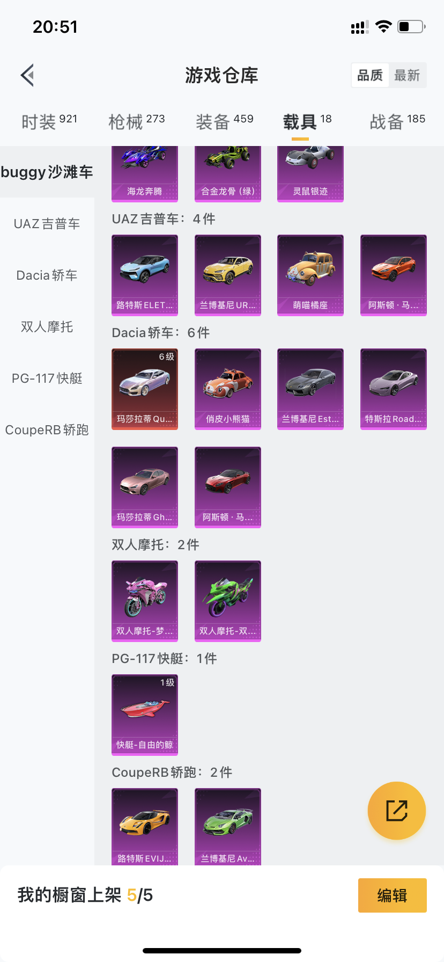Switch sorting to 品质
This screenshot has width=444, height=962.
(370, 75)
